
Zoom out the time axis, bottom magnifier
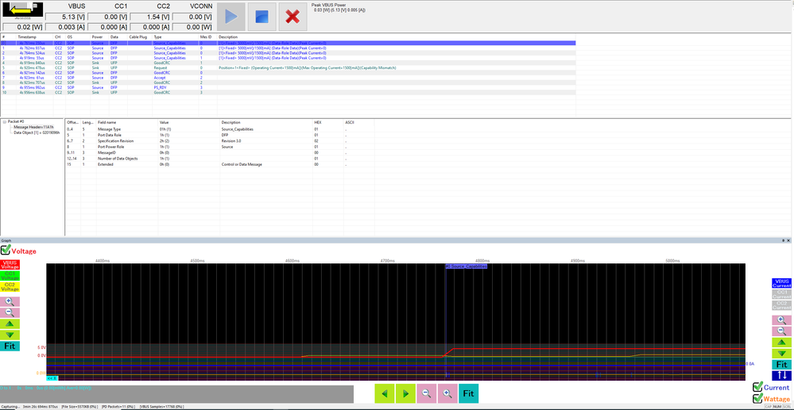coord(426,393)
